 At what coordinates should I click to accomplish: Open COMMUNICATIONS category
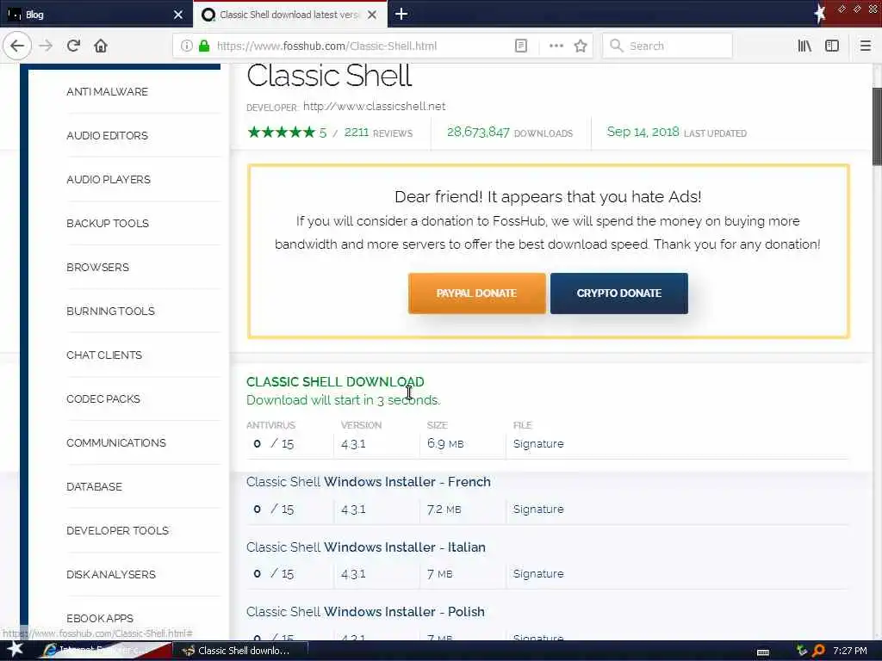click(x=116, y=442)
